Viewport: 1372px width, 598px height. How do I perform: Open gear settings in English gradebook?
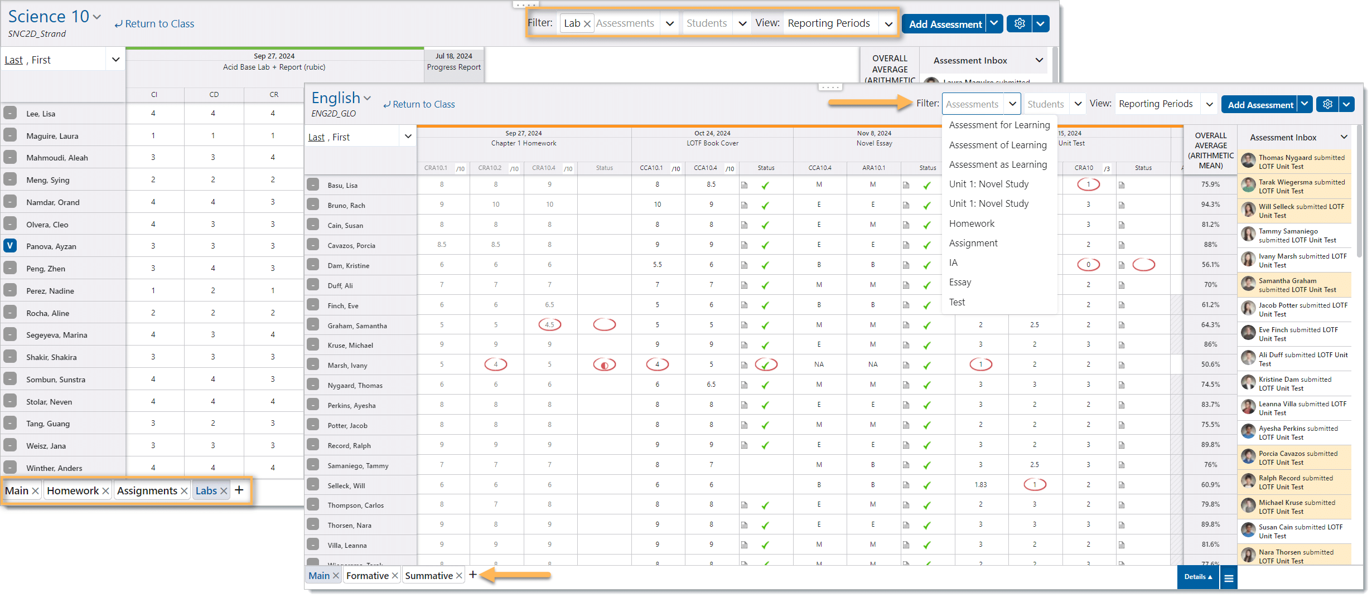[1327, 104]
